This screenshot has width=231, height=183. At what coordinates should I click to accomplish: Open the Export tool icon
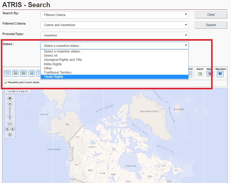click(200, 74)
